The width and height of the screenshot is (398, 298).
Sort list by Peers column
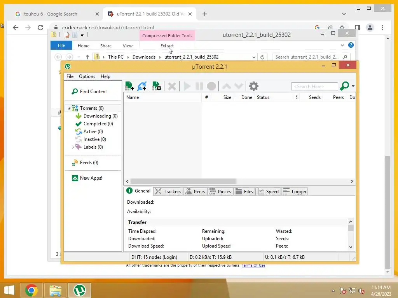[334, 97]
